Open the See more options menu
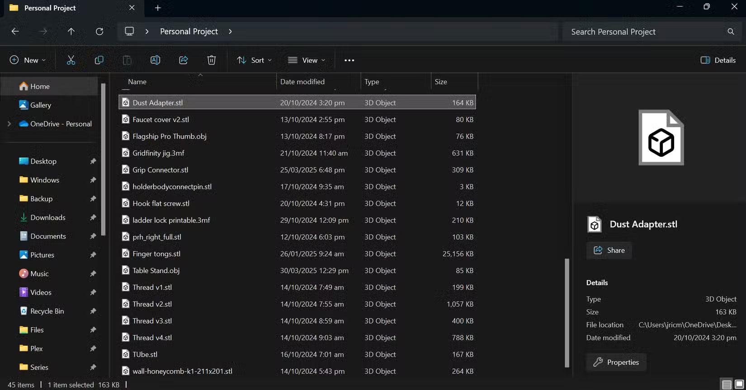 point(349,60)
